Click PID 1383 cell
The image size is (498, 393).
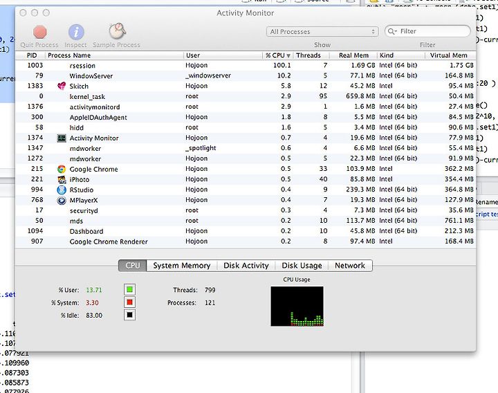pos(35,86)
